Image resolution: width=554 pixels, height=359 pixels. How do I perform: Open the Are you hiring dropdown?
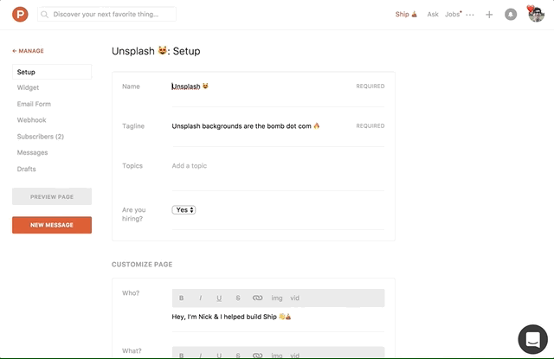[x=184, y=209]
